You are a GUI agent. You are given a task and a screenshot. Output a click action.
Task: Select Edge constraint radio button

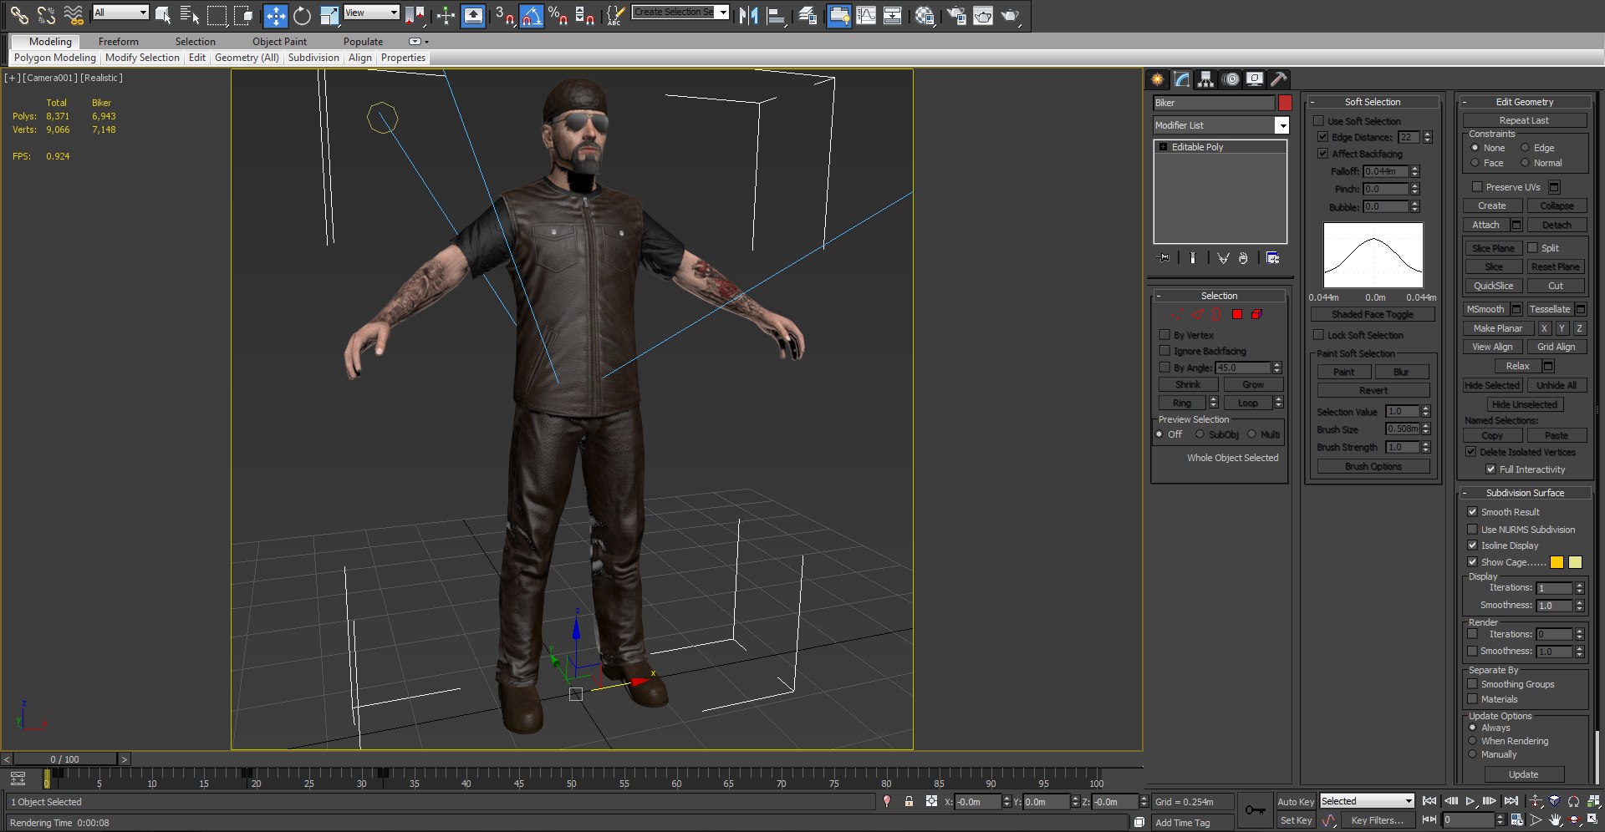click(x=1525, y=148)
